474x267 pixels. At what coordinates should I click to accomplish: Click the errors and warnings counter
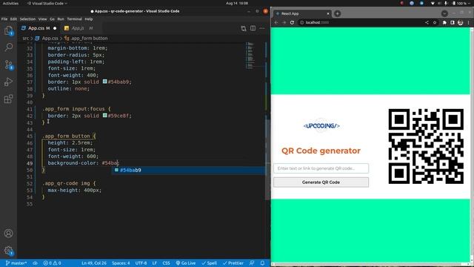[x=52, y=263]
